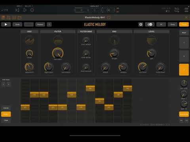The width and height of the screenshot is (190, 142).
Task: Click the round icon beside ElasticMelody @A1 title
Action: [109, 17]
